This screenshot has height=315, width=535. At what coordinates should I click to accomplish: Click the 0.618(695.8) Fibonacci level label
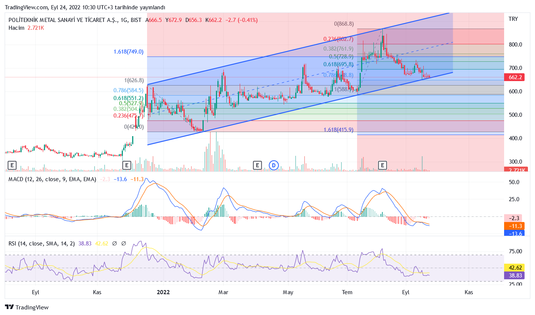click(x=338, y=64)
